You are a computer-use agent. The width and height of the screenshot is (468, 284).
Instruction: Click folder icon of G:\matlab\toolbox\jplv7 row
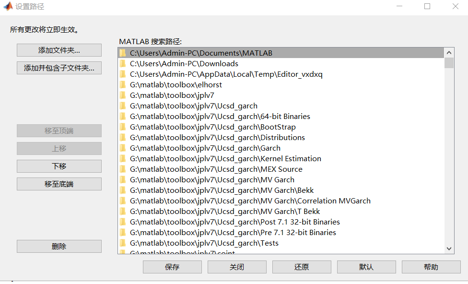click(x=123, y=95)
